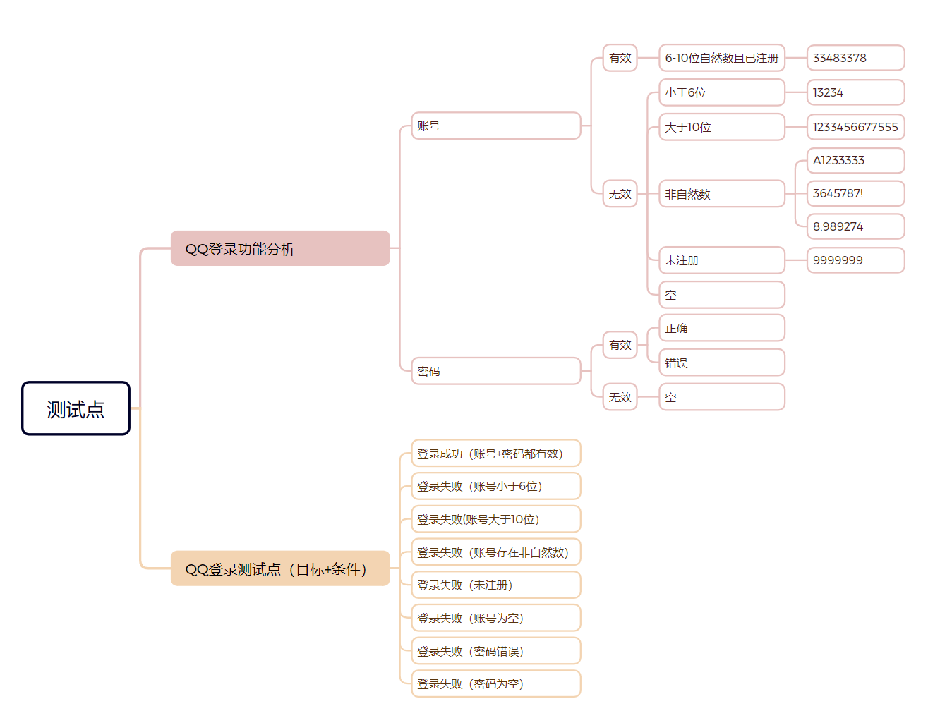Select the example value 3645787!
The height and width of the screenshot is (718, 952).
[856, 193]
